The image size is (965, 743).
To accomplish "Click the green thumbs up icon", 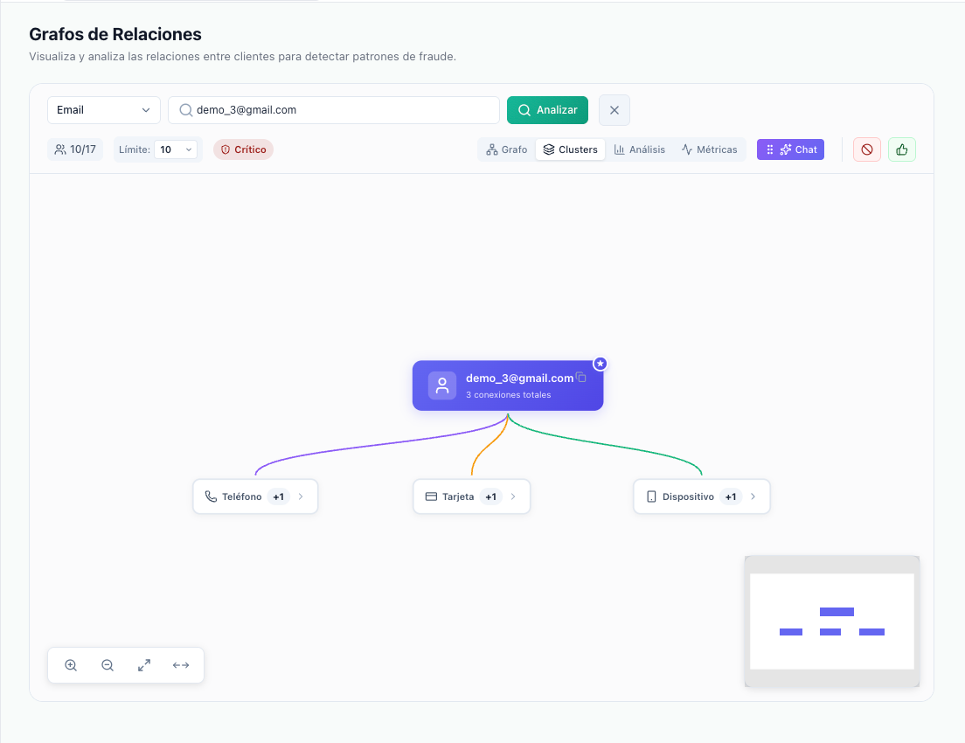I will coord(901,149).
